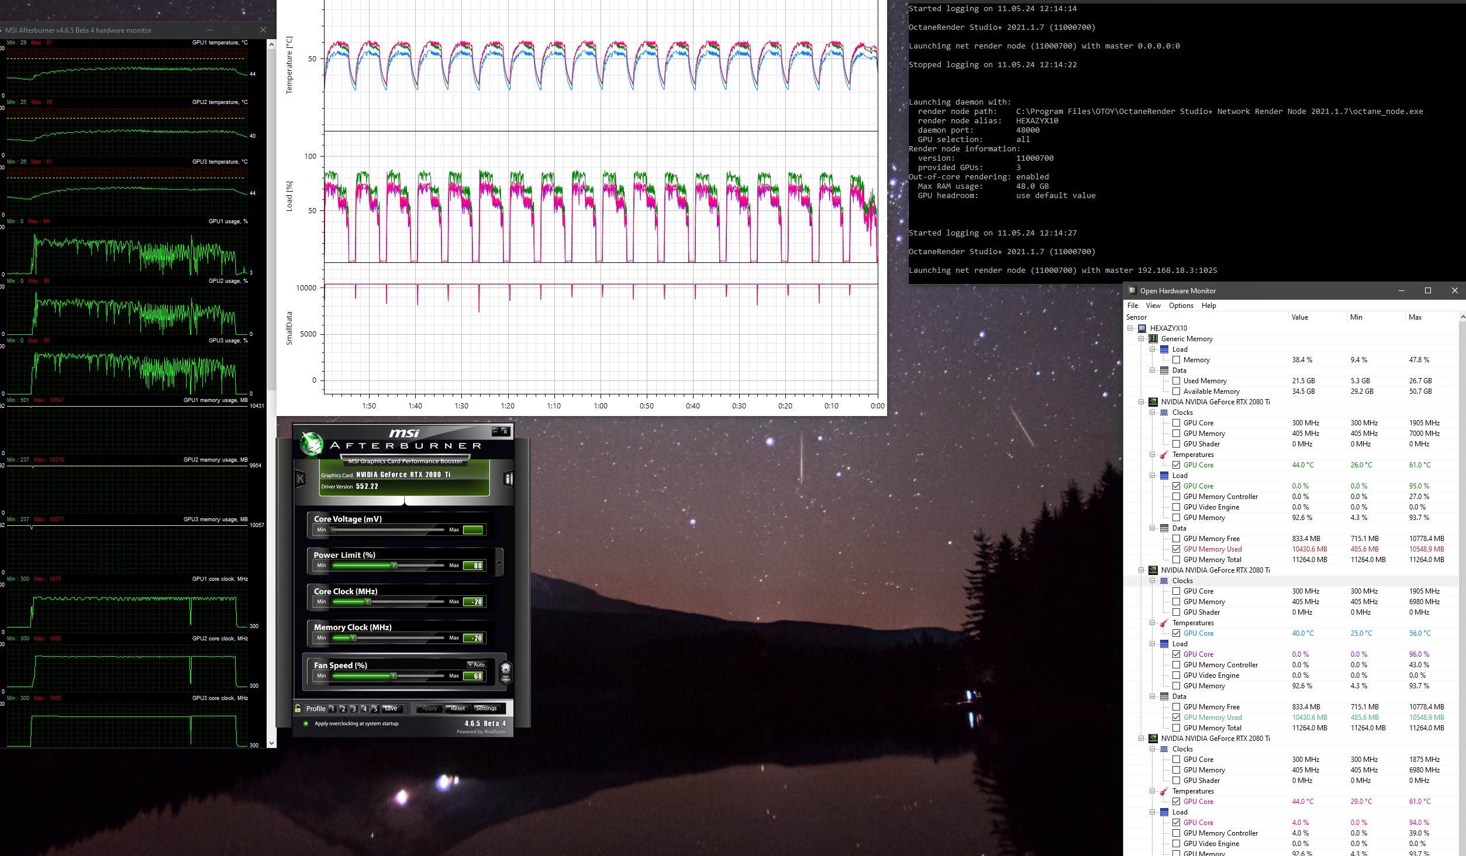Select profile slot 3 in Afterburner
Image resolution: width=1466 pixels, height=856 pixels.
pyautogui.click(x=353, y=709)
